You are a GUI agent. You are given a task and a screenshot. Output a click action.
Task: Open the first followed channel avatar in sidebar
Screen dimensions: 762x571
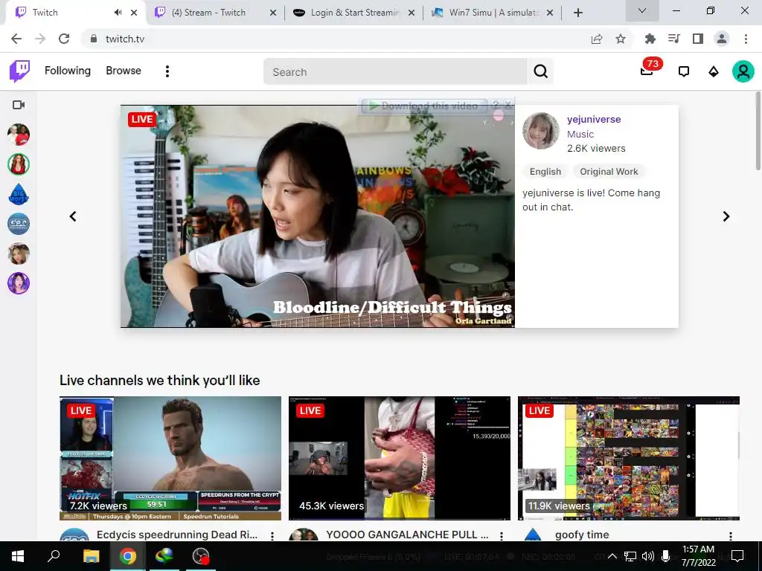pos(19,135)
